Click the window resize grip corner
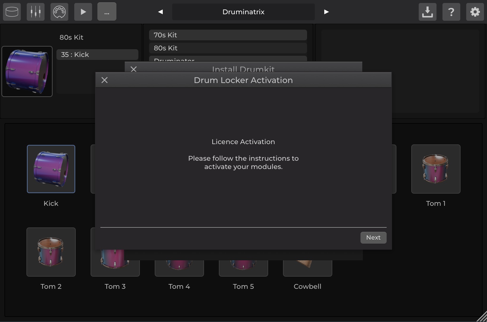 click(482, 317)
